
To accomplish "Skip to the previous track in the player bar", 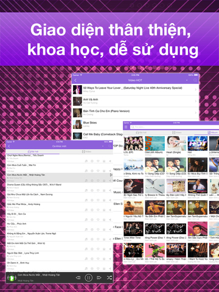I will tap(78, 277).
